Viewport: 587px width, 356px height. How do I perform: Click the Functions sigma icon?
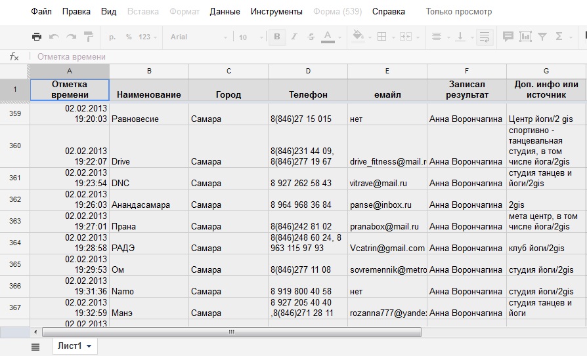559,36
